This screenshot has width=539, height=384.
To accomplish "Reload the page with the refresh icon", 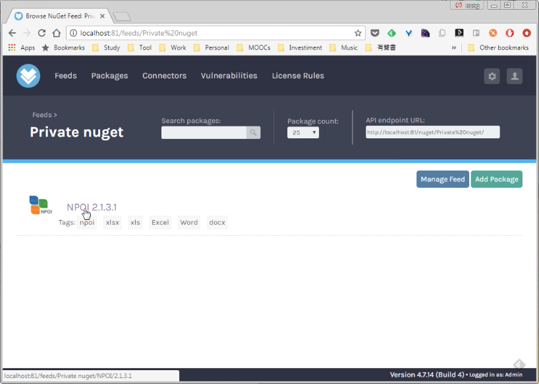I will point(42,33).
